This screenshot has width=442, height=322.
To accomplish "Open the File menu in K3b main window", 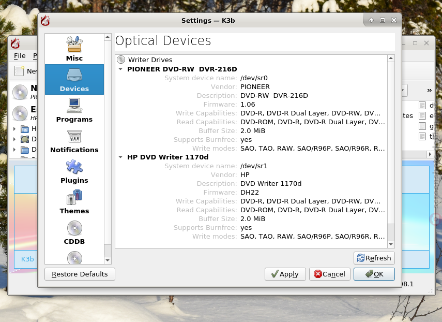I will 20,56.
